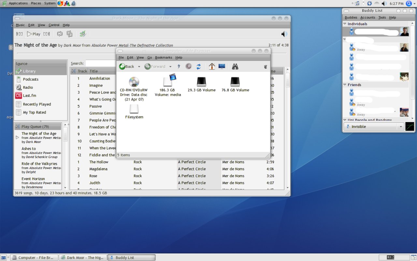This screenshot has width=417, height=261.
Task: Skip to previous track in Rhythmbox
Action: [x=19, y=34]
